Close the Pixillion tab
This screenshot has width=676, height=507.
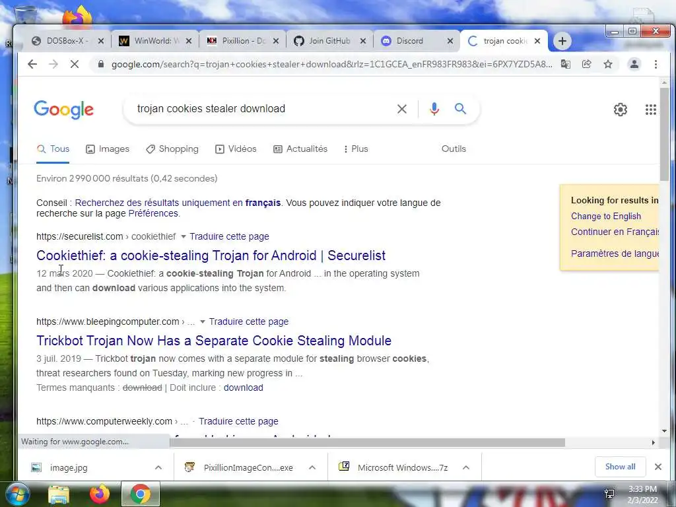point(277,41)
